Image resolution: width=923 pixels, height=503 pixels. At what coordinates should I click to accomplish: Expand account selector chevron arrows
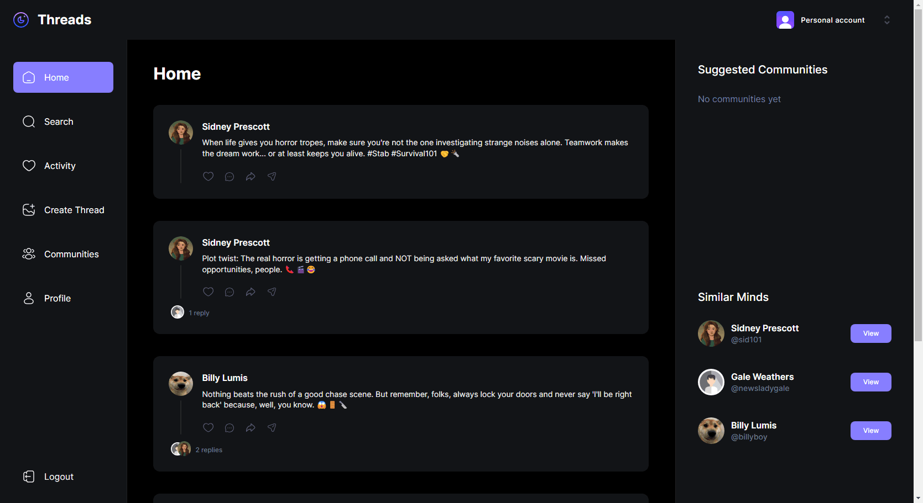point(887,20)
